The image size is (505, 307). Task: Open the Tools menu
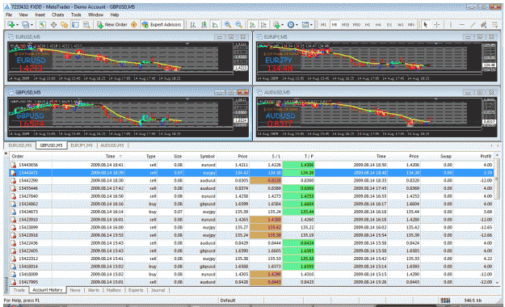coord(76,15)
